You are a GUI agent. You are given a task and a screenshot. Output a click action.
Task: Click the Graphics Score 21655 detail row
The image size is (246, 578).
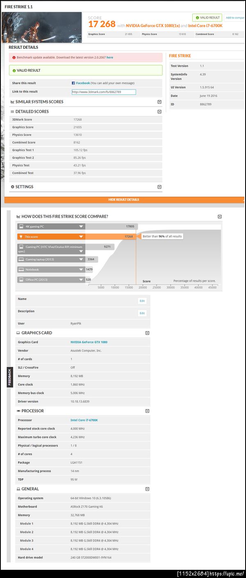(86, 127)
